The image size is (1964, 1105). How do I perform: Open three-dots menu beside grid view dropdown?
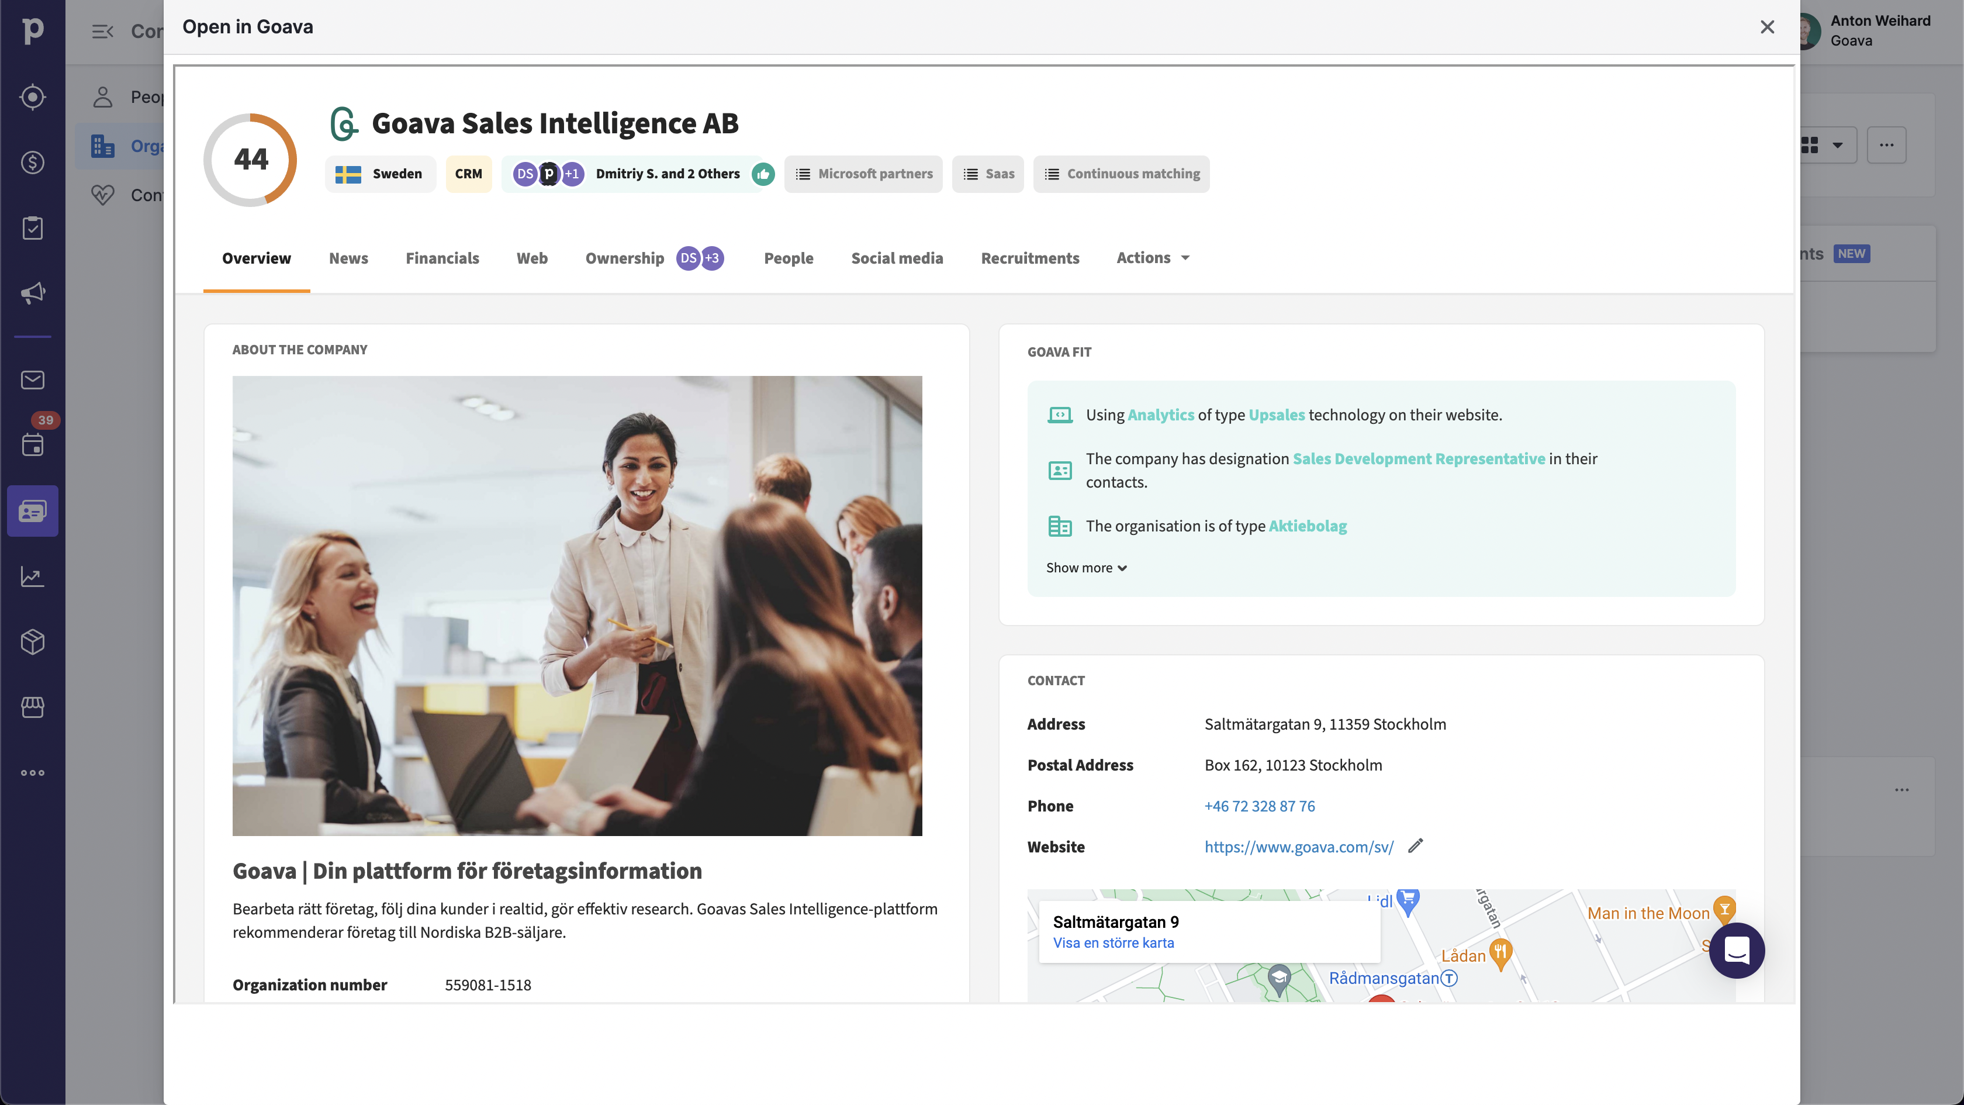pyautogui.click(x=1886, y=145)
